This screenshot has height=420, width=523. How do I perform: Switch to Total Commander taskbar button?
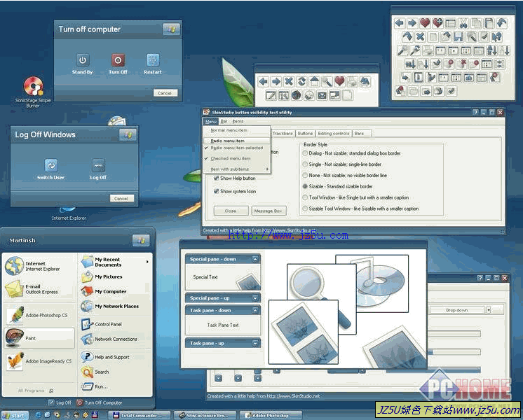[x=139, y=416]
